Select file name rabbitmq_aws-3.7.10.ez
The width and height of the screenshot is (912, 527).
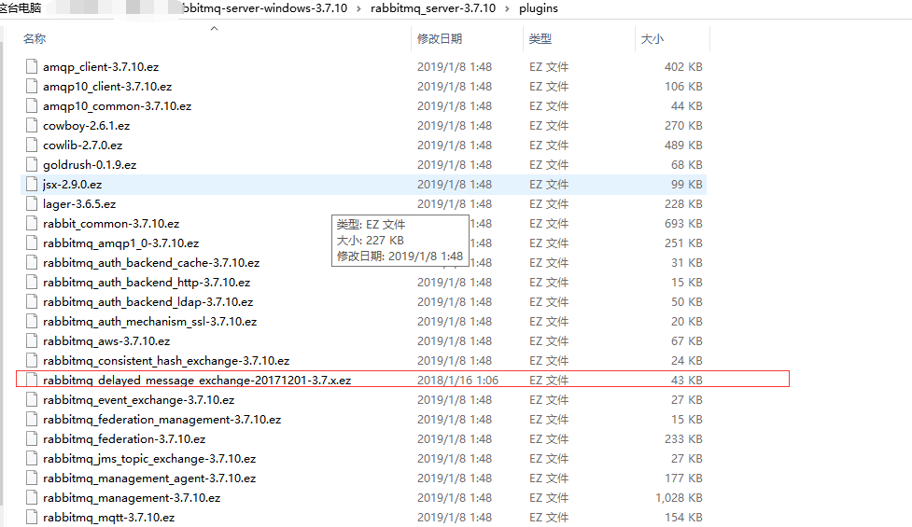pos(106,341)
